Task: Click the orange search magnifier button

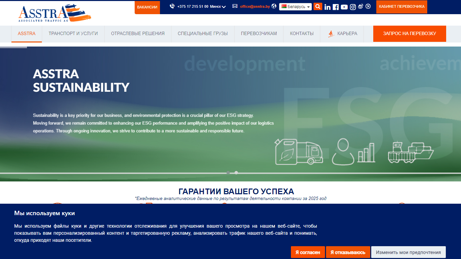Action: [318, 6]
